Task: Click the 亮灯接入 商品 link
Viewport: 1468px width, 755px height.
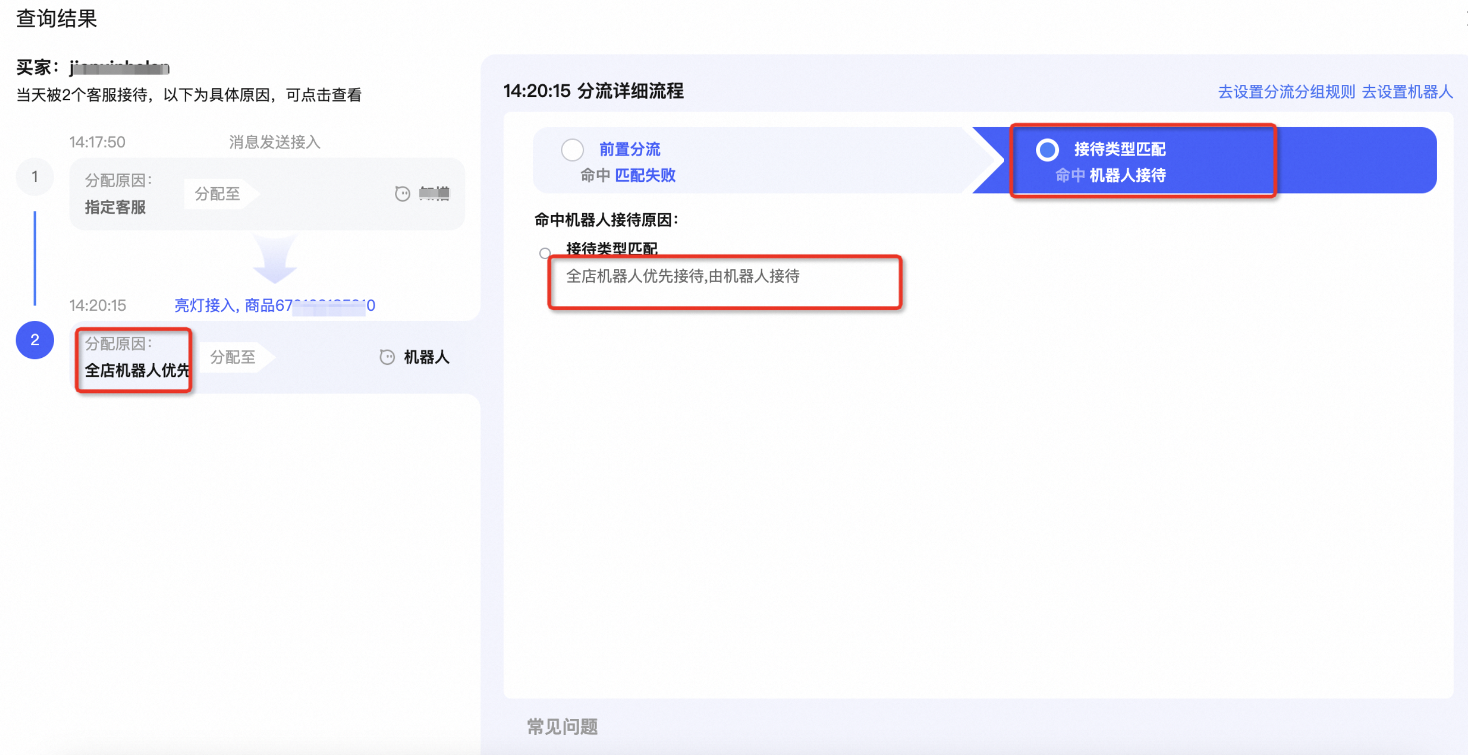Action: pyautogui.click(x=274, y=305)
